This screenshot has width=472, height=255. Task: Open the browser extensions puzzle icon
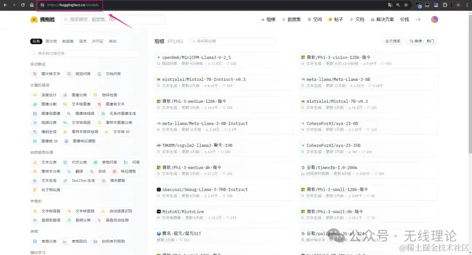[445, 5]
